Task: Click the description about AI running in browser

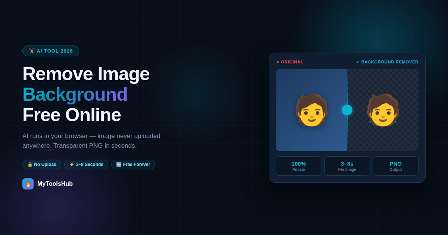Action: (x=91, y=141)
